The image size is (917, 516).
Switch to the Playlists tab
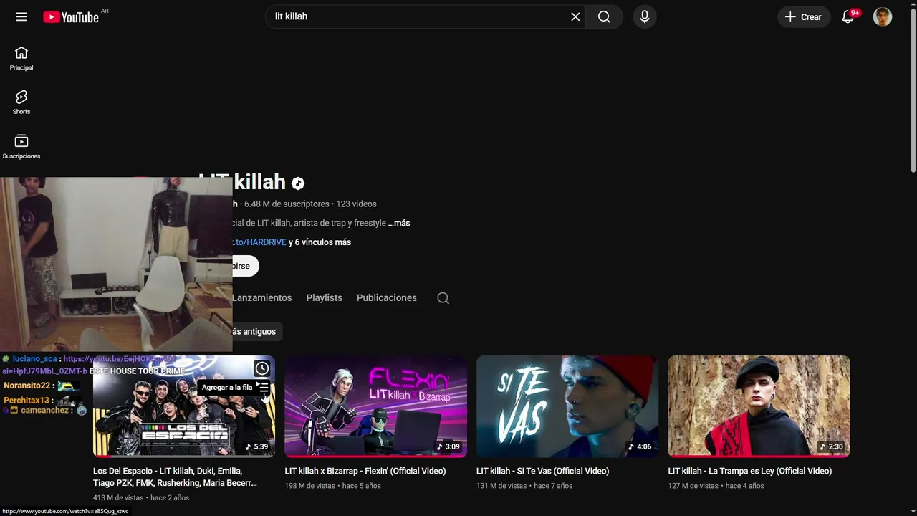tap(325, 298)
